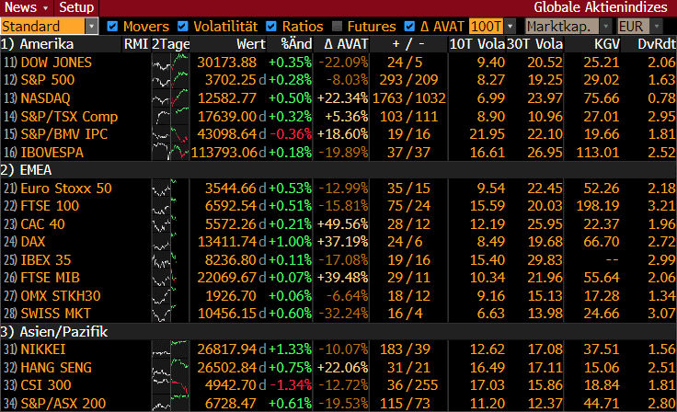Viewport: 677px width, 412px height.
Task: Open the S&P 500 index
Action: coord(48,80)
